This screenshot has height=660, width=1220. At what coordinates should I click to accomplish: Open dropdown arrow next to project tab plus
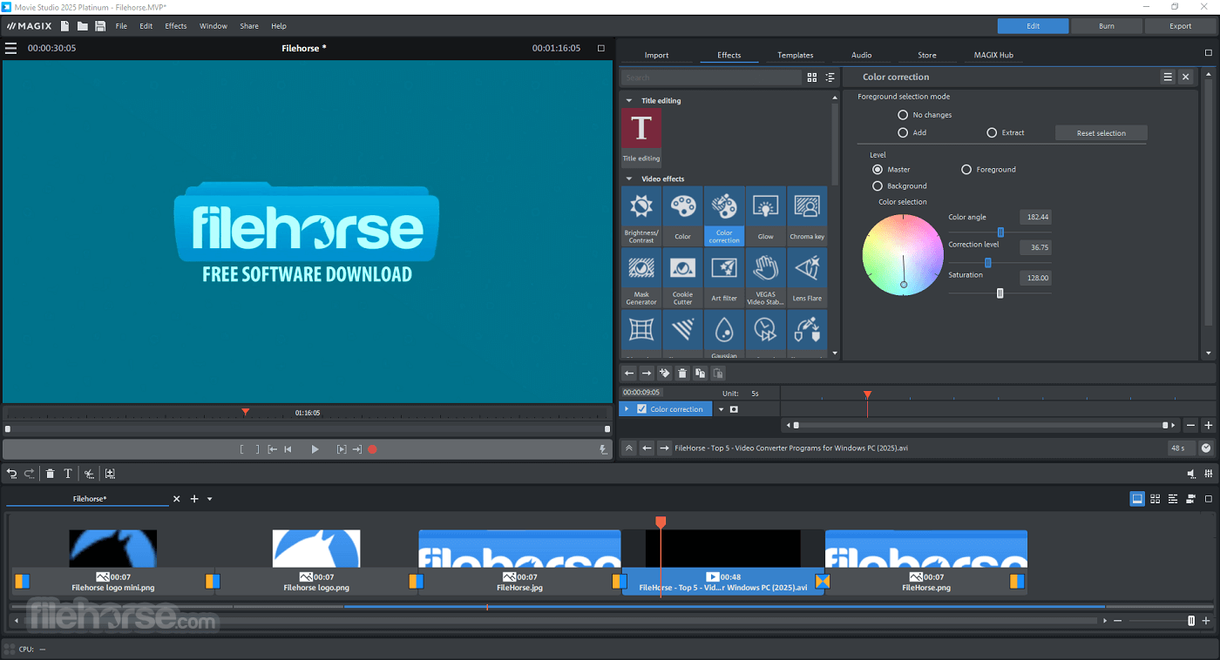210,499
